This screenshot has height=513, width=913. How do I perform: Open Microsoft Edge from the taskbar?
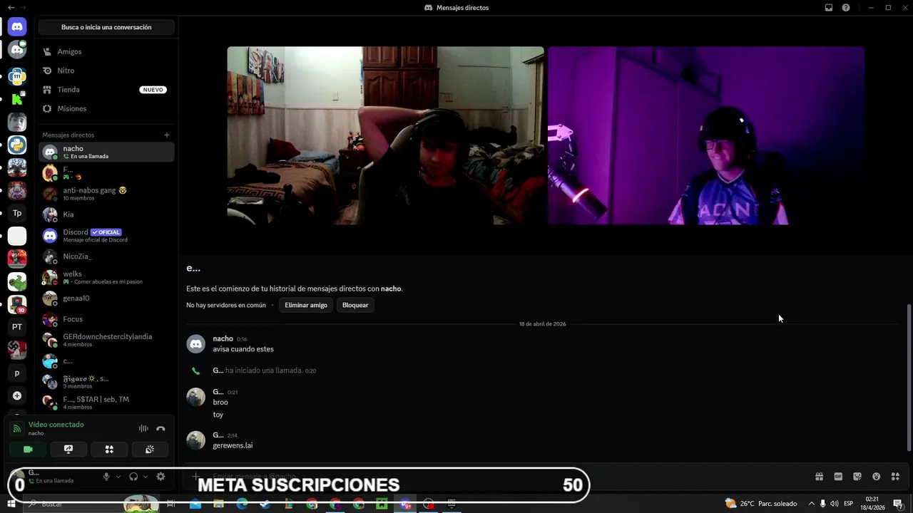click(x=242, y=504)
